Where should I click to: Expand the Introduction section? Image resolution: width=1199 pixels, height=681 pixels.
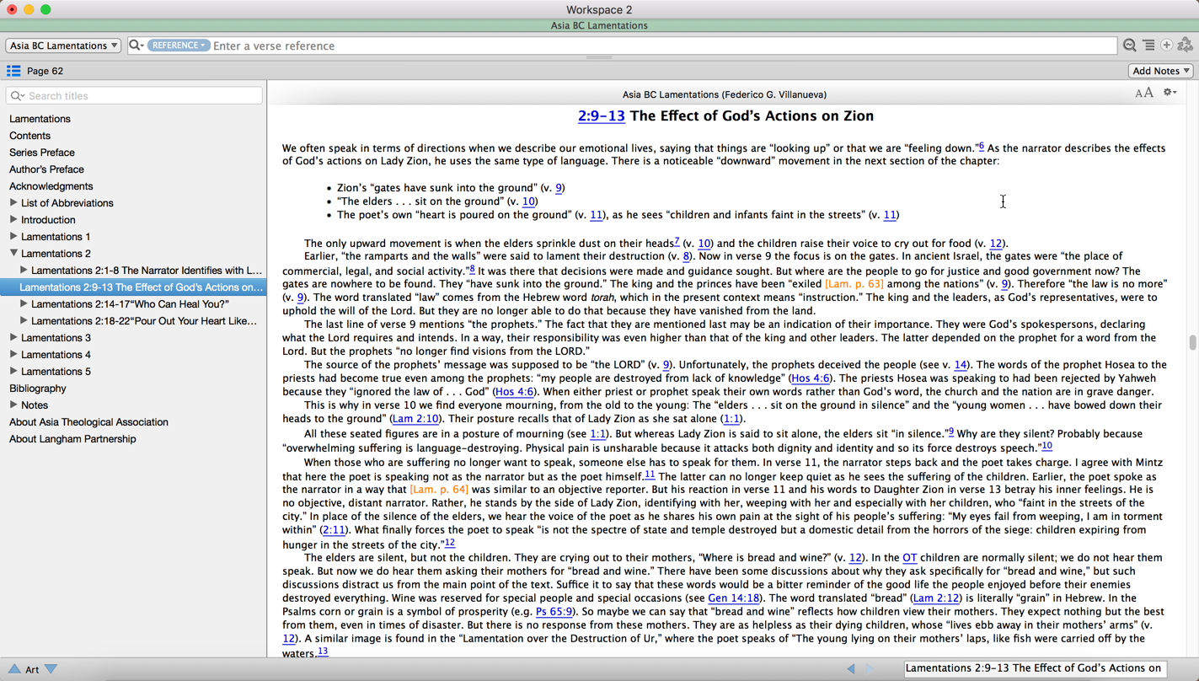(13, 219)
